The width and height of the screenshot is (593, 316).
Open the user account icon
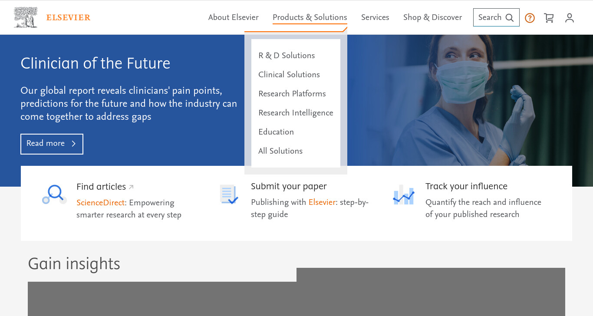coord(570,18)
